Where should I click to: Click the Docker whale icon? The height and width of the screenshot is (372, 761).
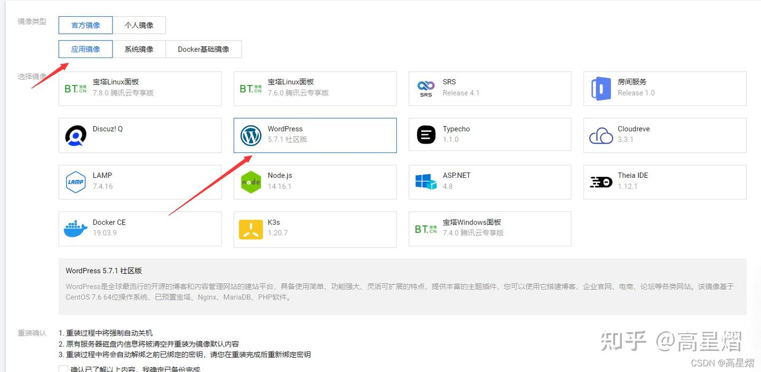[76, 229]
